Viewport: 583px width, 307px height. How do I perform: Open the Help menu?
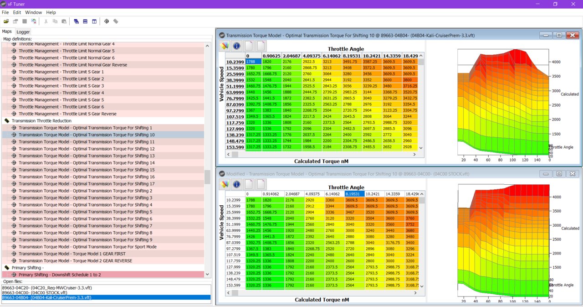[x=51, y=12]
